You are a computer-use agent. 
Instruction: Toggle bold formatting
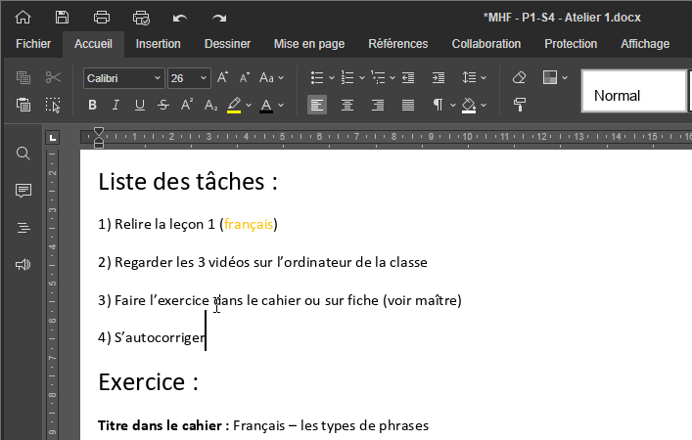click(92, 105)
